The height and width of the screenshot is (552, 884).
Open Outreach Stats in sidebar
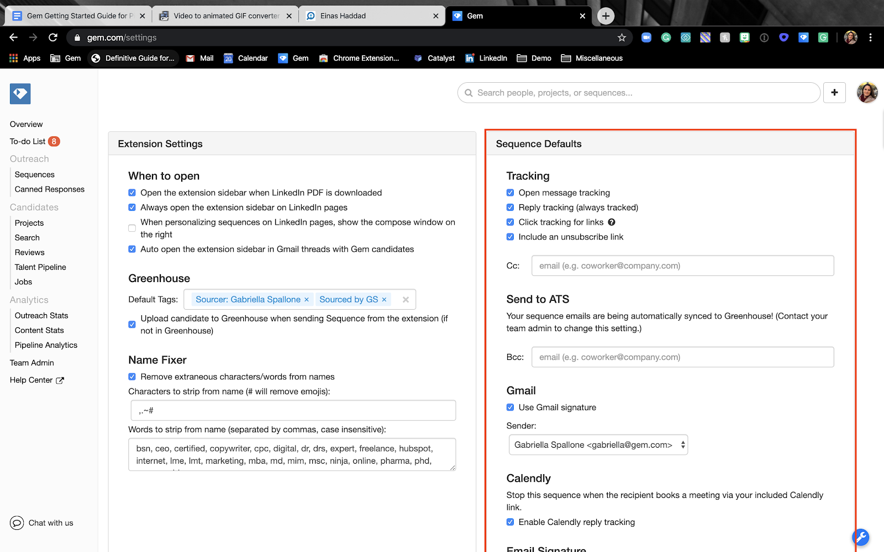[41, 316]
